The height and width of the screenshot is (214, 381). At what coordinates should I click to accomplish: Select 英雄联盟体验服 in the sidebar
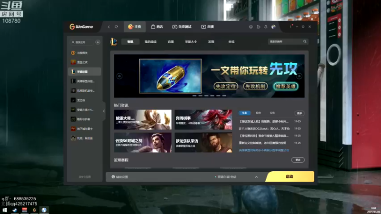[85, 81]
